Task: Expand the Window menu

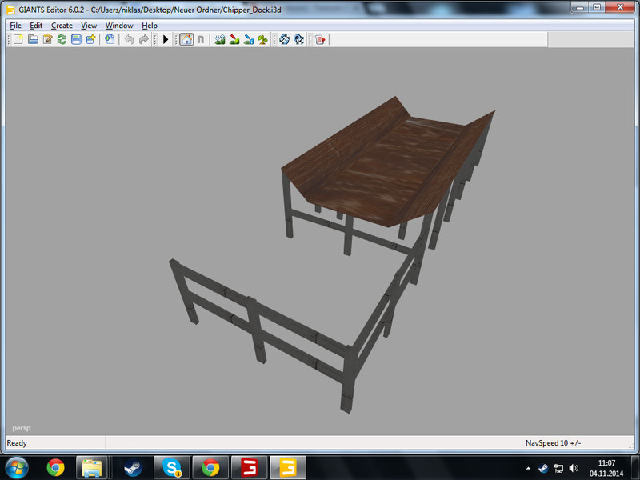Action: (119, 26)
